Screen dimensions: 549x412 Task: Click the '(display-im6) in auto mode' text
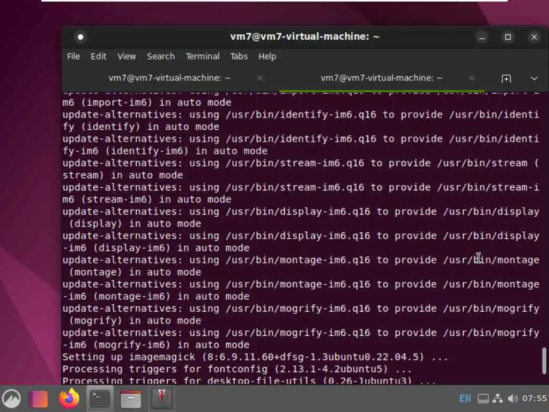click(x=171, y=248)
